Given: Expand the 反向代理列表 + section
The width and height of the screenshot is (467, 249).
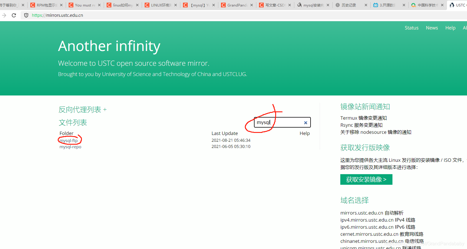Looking at the screenshot, I should (82, 110).
